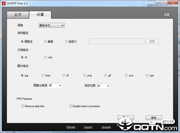Choose .tga image format
180x133 pixels.
click(x=147, y=76)
